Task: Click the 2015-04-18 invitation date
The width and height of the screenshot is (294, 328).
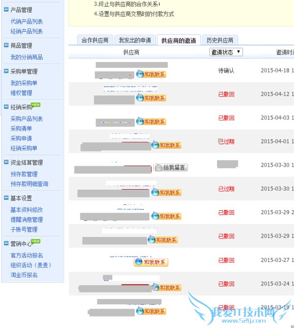Action: (x=277, y=70)
